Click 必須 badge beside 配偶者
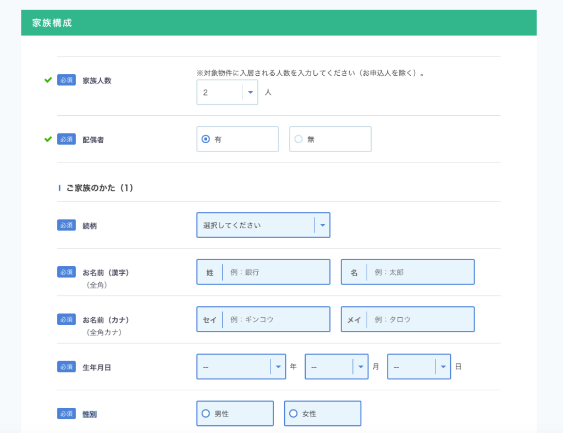 [67, 139]
